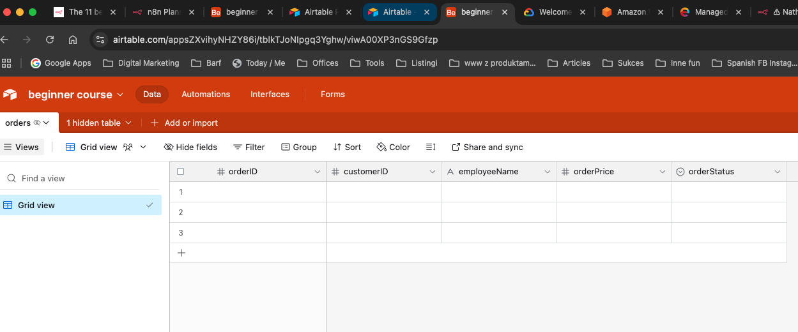Viewport: 798px width, 332px height.
Task: Click Add or import button
Action: pyautogui.click(x=184, y=123)
